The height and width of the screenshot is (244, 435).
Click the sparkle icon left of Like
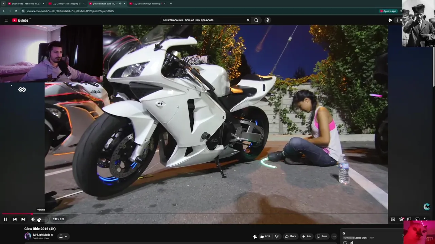click(255, 237)
